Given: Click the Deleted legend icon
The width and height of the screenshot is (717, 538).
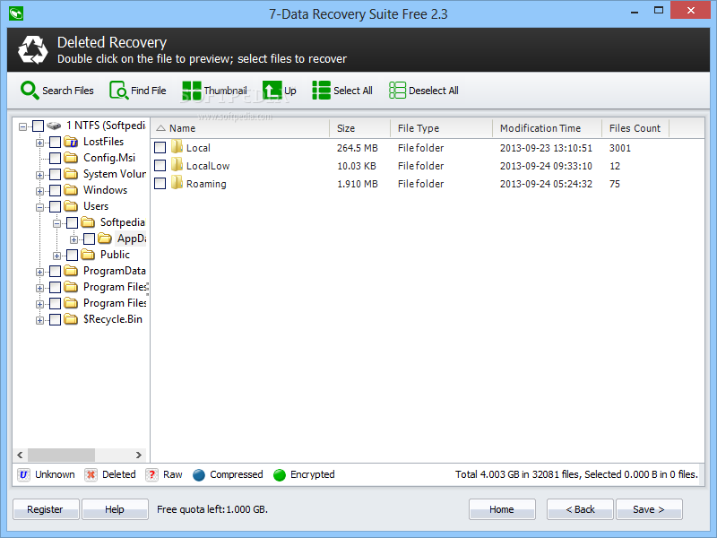Looking at the screenshot, I should [91, 475].
